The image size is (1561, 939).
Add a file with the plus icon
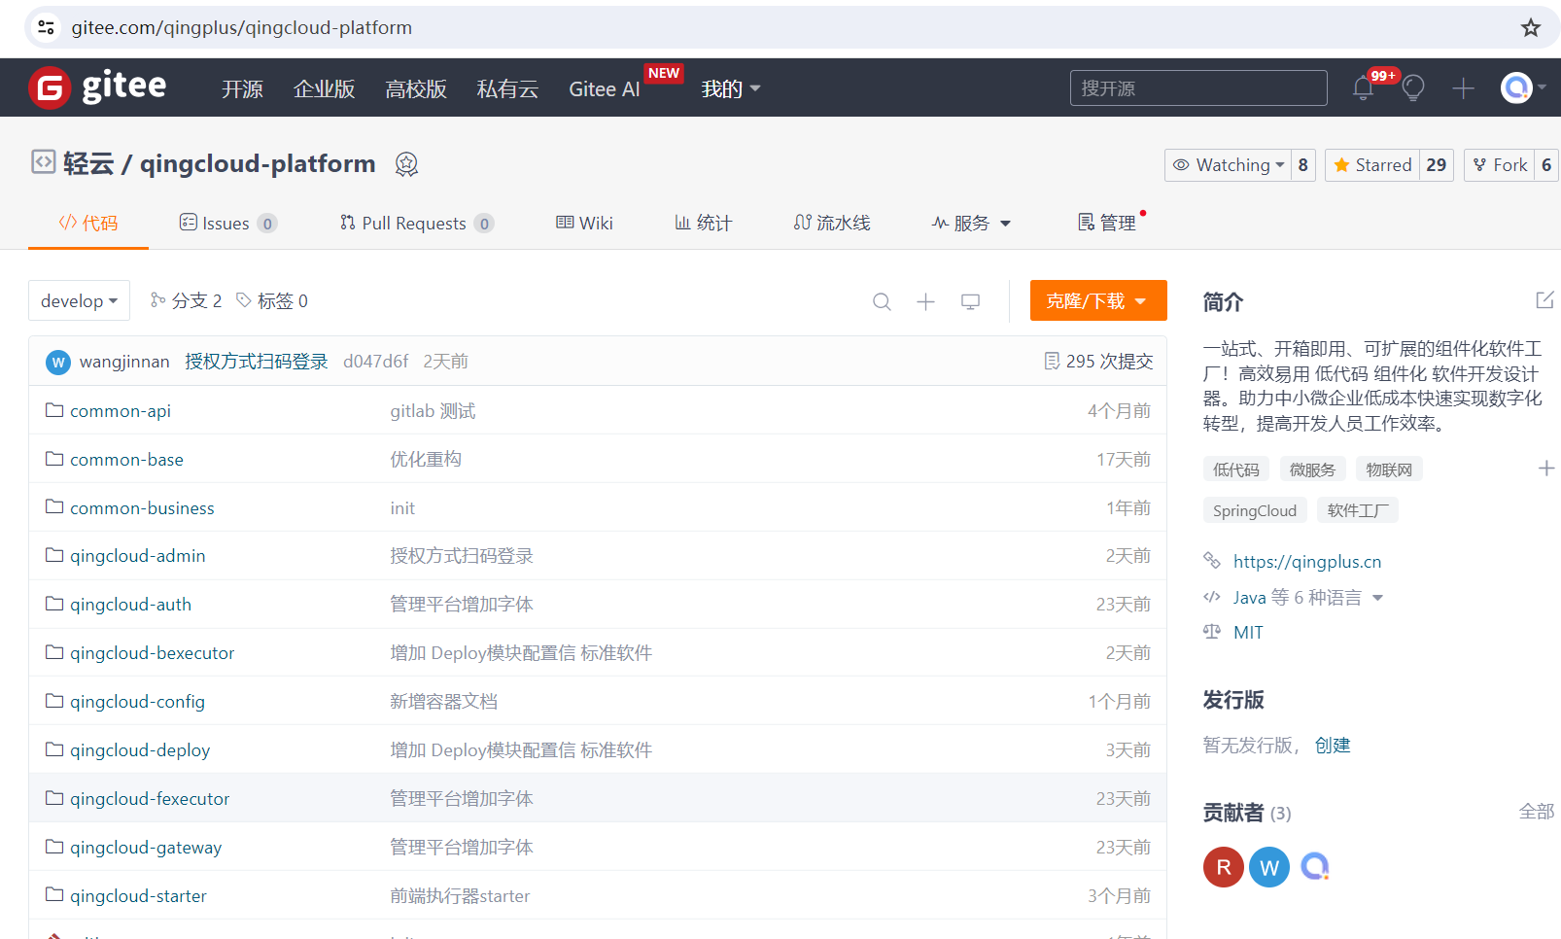click(925, 301)
